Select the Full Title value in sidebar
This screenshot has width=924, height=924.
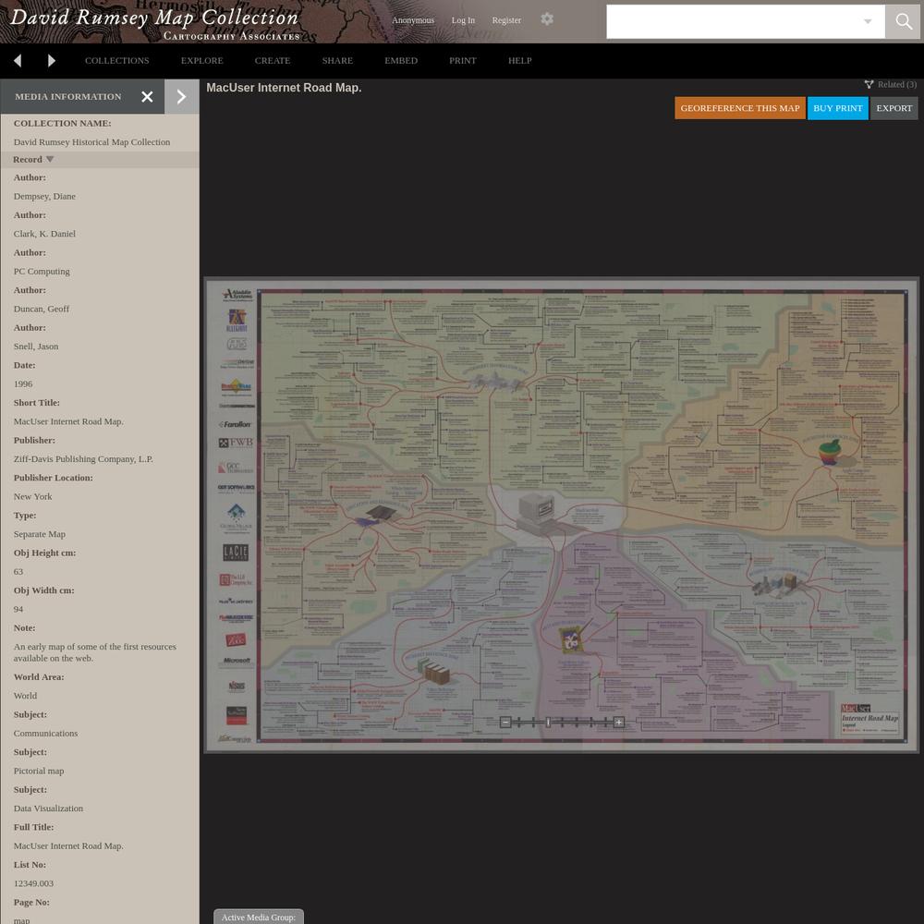[68, 846]
